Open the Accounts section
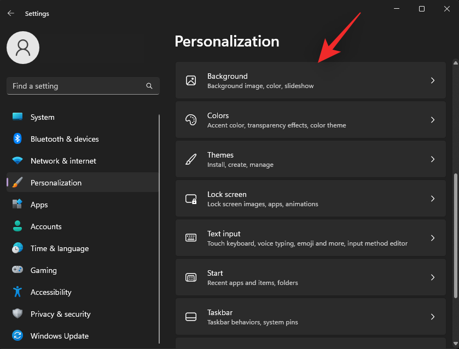 46,226
